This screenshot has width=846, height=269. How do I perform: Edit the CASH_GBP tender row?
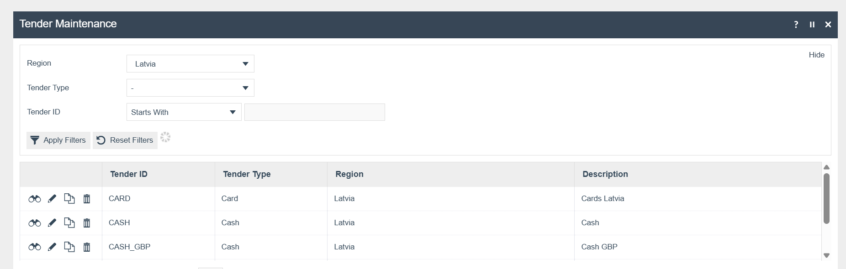click(52, 247)
